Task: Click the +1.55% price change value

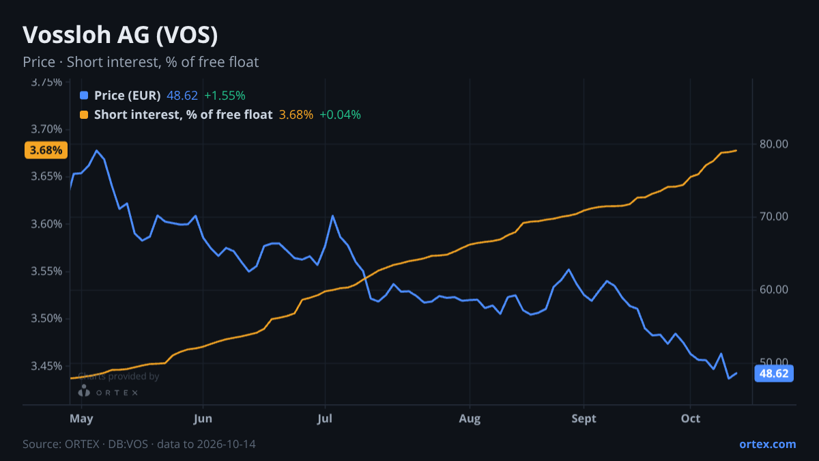Action: click(225, 95)
